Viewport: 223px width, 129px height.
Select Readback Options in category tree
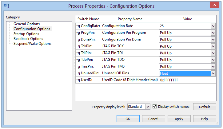pos(28,39)
